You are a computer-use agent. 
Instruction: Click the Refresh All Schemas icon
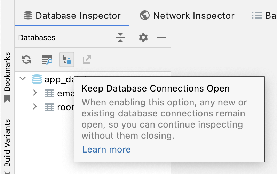[26, 60]
